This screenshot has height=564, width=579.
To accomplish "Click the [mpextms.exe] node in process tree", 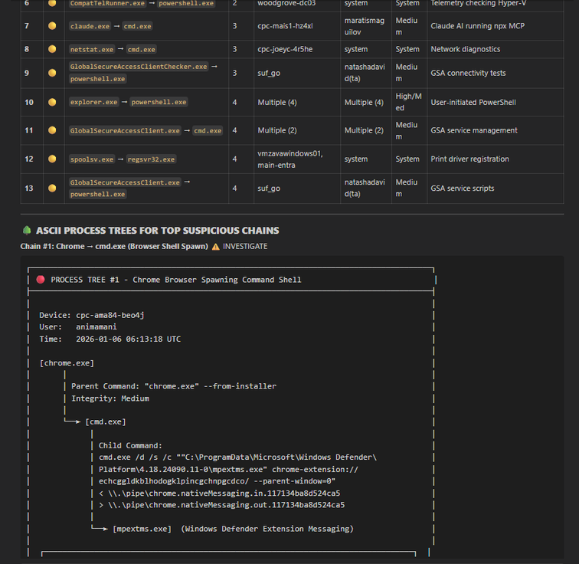I will coord(142,529).
